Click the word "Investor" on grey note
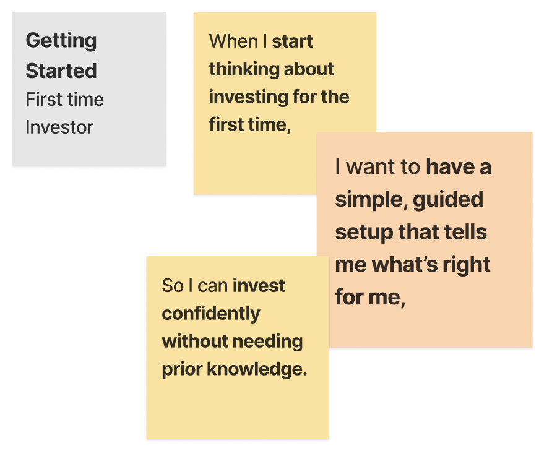552x464 pixels. (59, 127)
